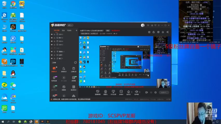
Task: Edit the 流放之路POE category tag
Action: [89, 34]
